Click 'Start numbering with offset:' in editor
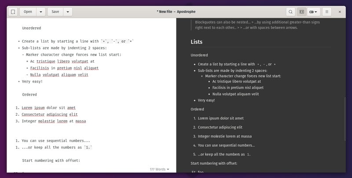Image resolution: width=352 pixels, height=178 pixels. pyautogui.click(x=51, y=160)
